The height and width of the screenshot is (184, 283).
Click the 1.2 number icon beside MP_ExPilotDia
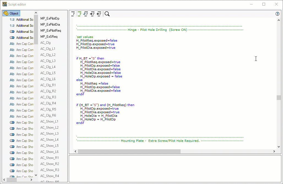(12, 26)
